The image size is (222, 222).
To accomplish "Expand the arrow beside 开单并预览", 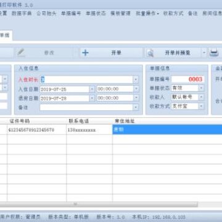I will [x=204, y=53].
